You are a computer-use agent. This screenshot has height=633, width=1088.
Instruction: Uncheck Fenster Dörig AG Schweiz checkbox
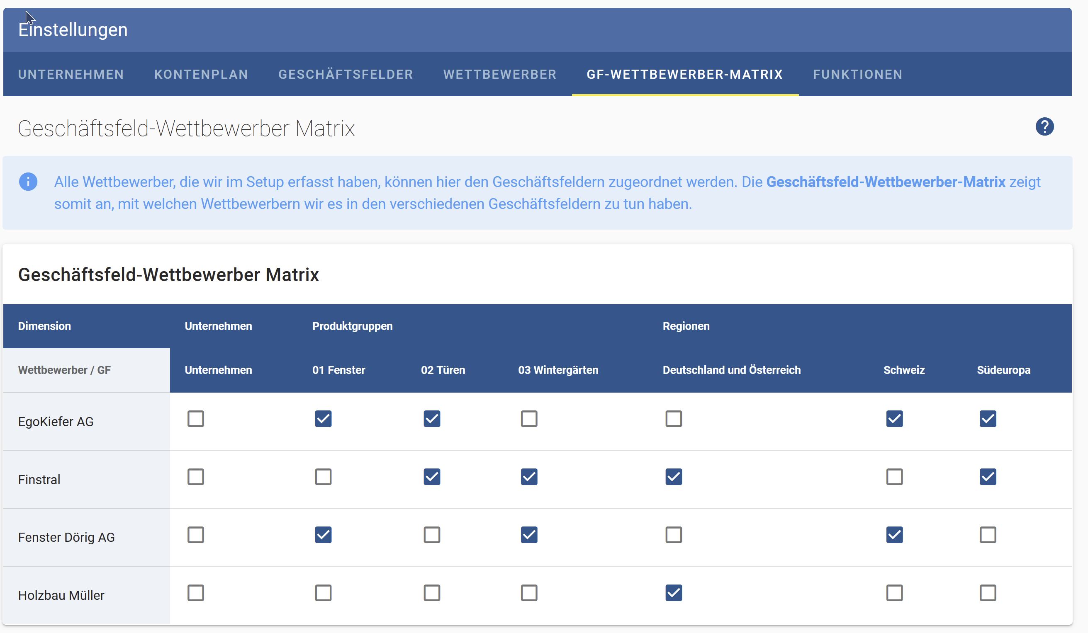pyautogui.click(x=894, y=535)
